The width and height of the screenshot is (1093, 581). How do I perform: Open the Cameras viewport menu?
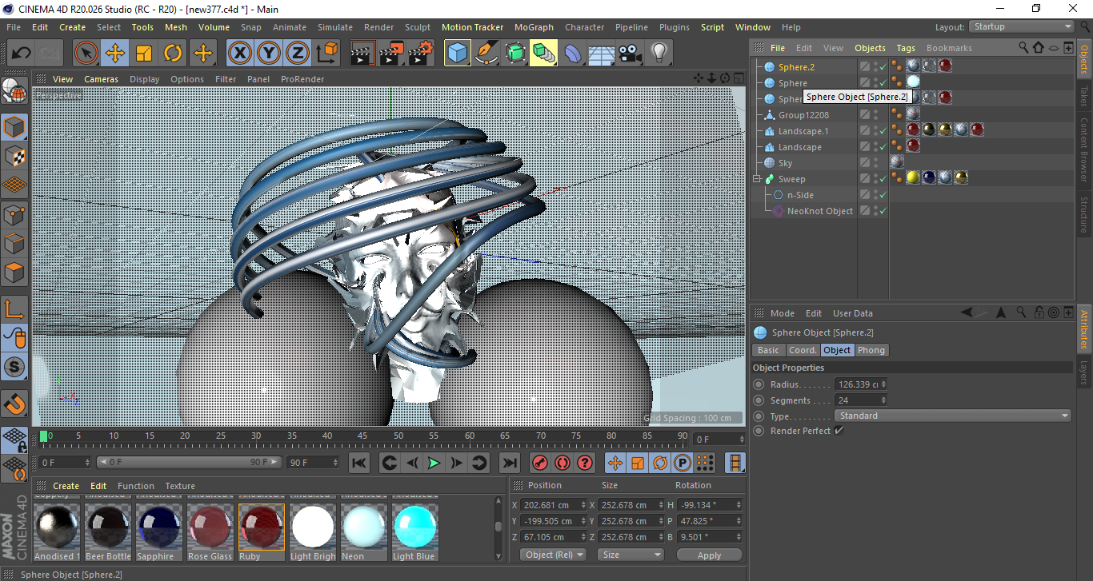coord(101,79)
